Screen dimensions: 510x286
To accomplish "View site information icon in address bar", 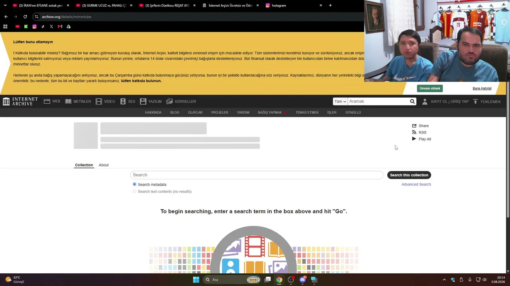I will pyautogui.click(x=36, y=17).
